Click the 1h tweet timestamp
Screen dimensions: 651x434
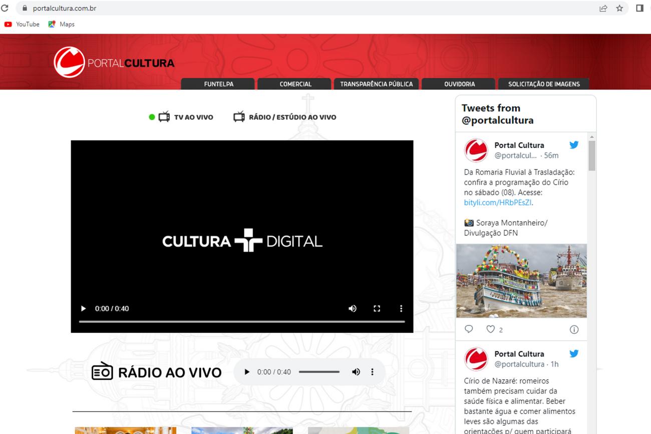tap(555, 364)
